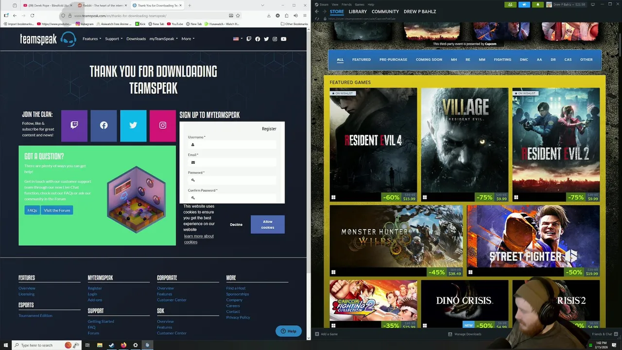Open Steam notifications bell

[537, 4]
